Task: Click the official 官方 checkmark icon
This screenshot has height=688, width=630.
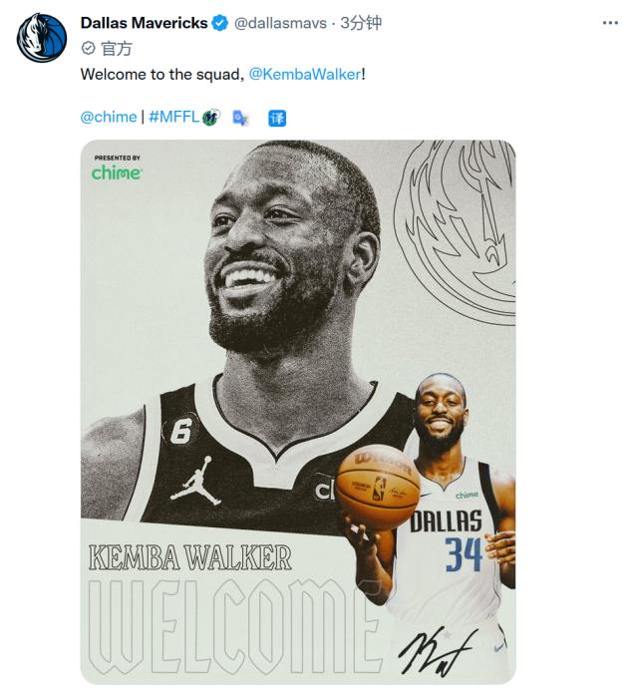Action: point(88,48)
